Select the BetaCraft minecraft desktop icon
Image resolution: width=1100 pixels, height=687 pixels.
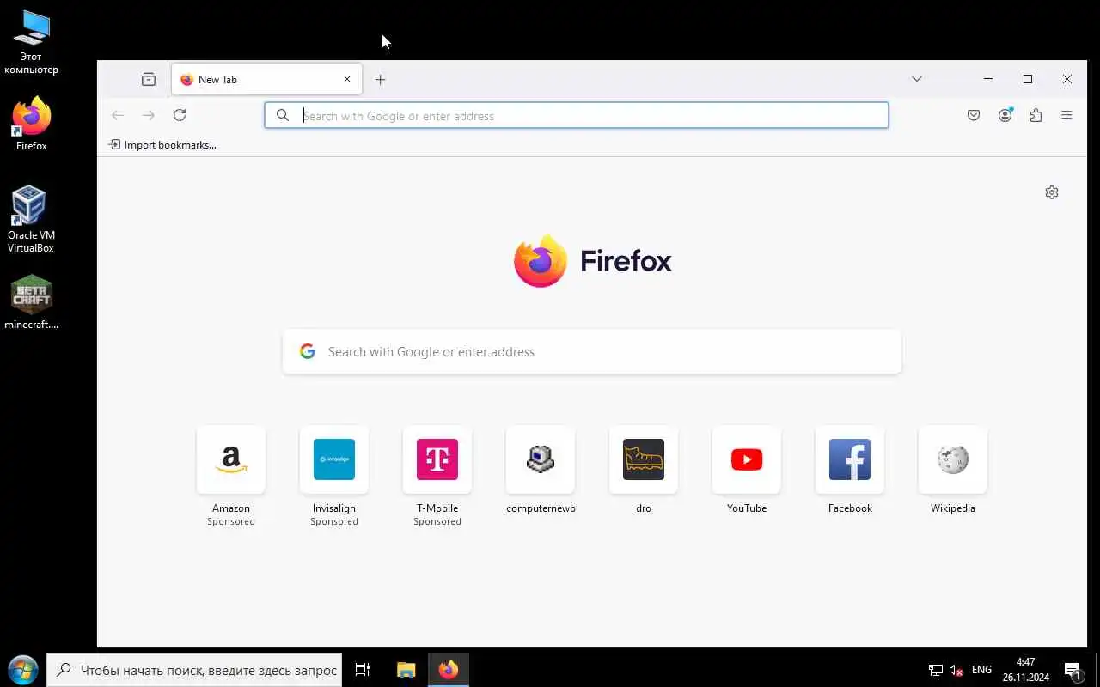(32, 302)
